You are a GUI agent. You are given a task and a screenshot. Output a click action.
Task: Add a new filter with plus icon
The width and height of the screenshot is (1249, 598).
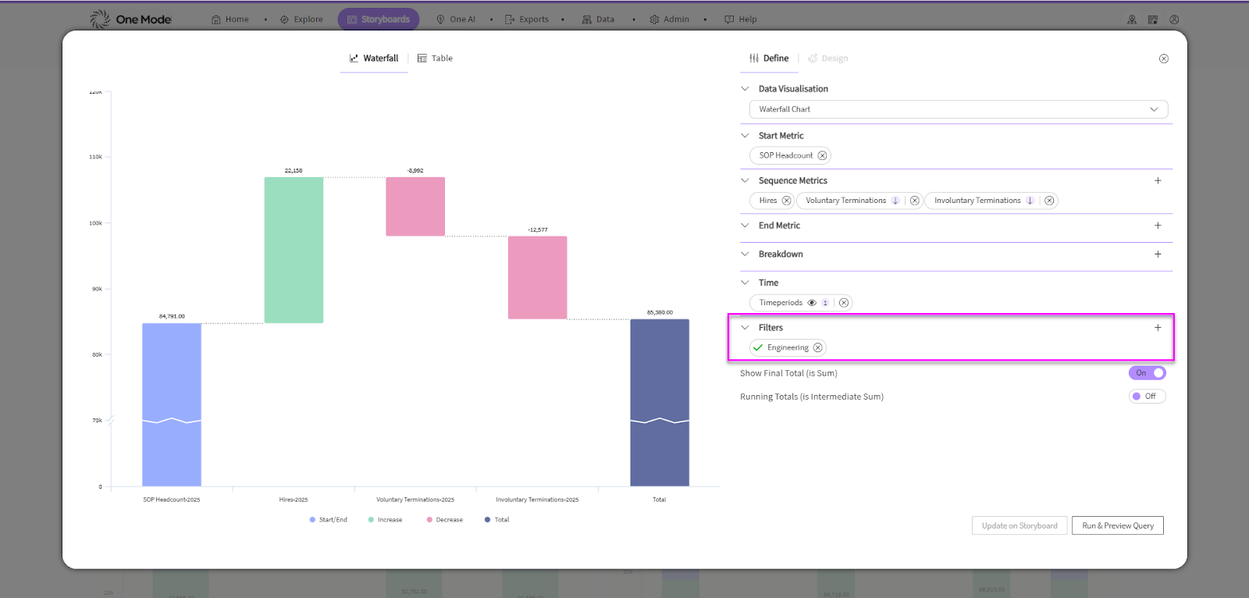pyautogui.click(x=1158, y=328)
